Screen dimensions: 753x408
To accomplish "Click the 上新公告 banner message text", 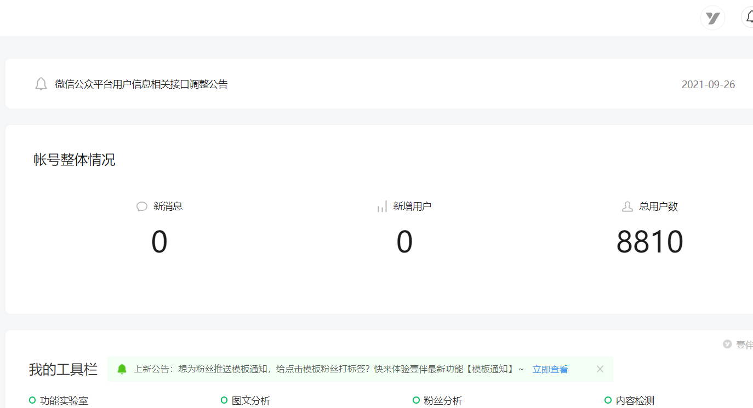I will click(329, 369).
